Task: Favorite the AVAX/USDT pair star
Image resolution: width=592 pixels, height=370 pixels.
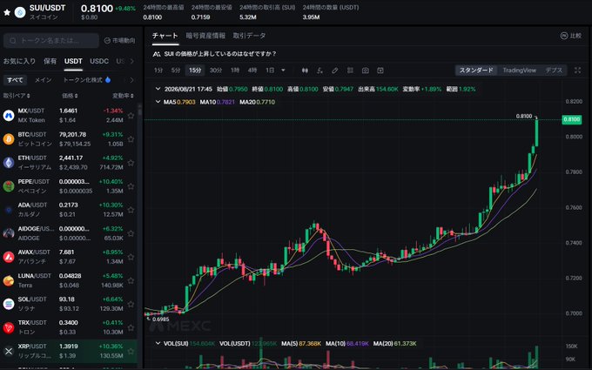Action: [x=131, y=257]
